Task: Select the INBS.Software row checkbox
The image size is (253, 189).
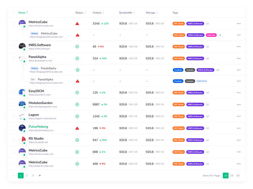Action: tap(14, 47)
